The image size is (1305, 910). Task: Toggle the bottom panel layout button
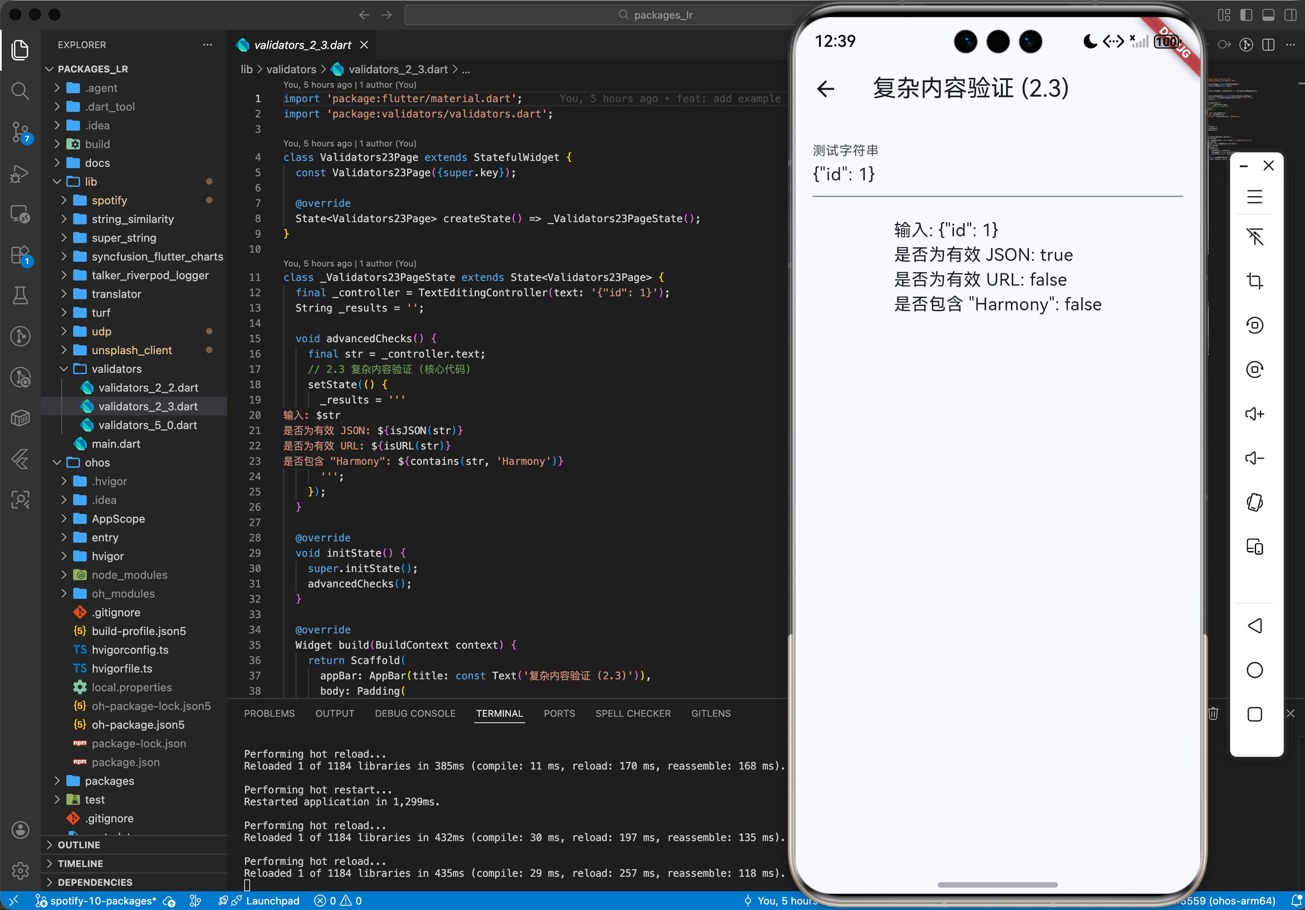tap(1268, 15)
